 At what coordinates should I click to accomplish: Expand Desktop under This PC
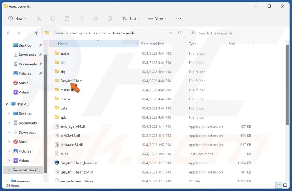[9, 113]
